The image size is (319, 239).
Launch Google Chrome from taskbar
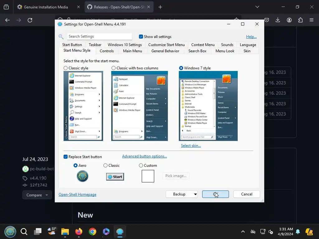pyautogui.click(x=92, y=232)
